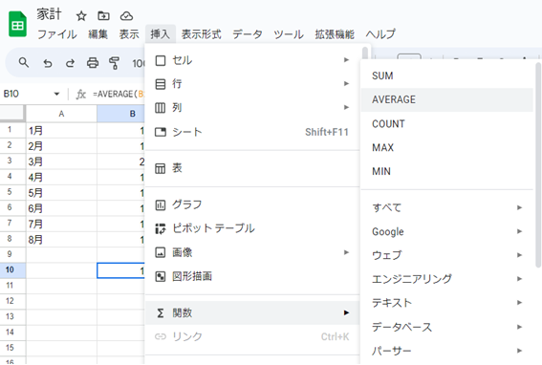Expand the 行 submenu arrow
The height and width of the screenshot is (365, 542).
click(x=346, y=84)
